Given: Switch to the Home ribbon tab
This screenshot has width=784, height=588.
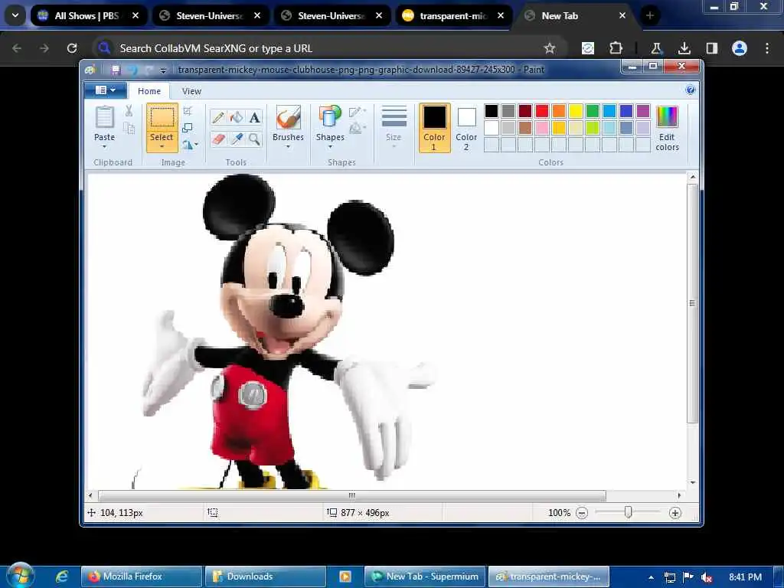Looking at the screenshot, I should coord(149,91).
